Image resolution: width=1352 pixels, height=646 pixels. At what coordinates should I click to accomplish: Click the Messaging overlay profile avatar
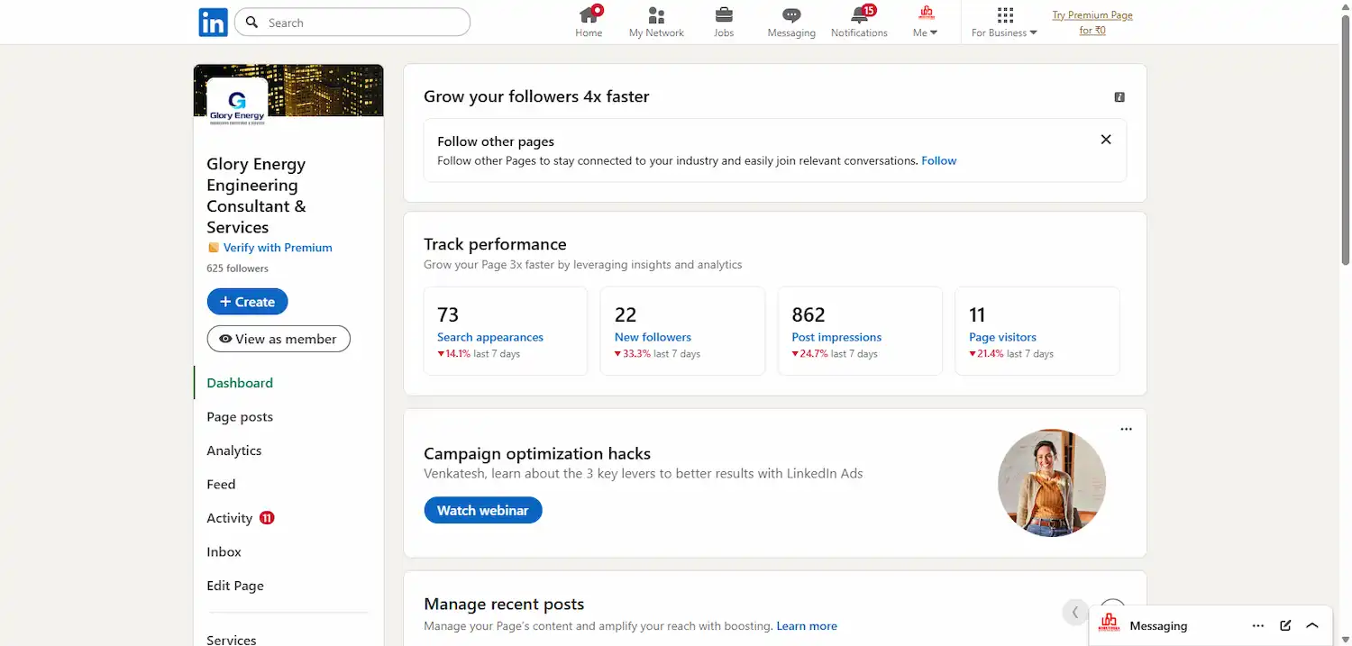(x=1110, y=624)
